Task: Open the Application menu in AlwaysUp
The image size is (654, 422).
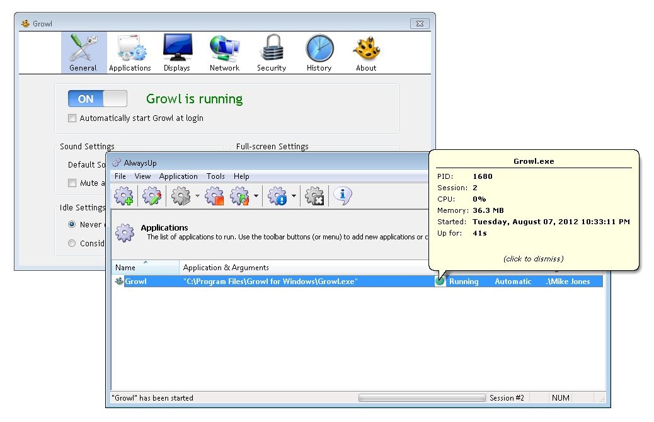Action: coord(178,176)
